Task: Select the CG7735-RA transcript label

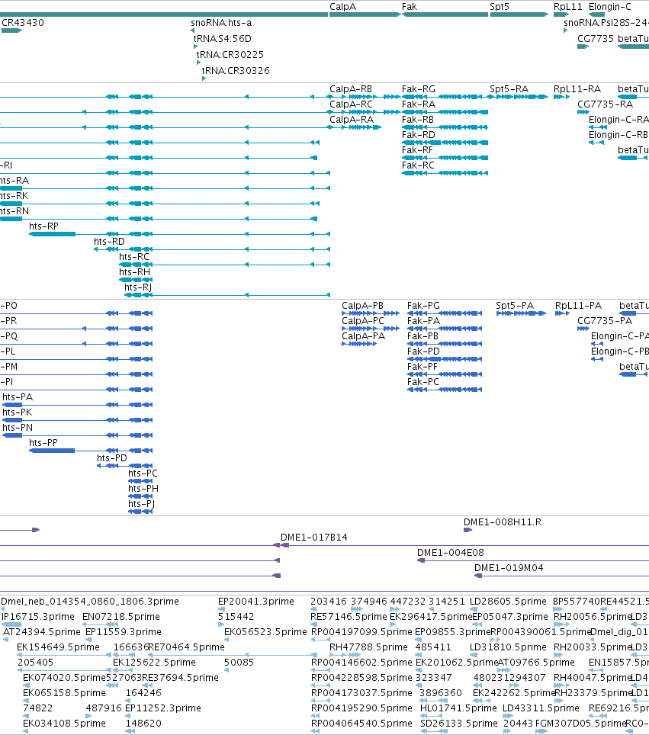Action: 606,104
